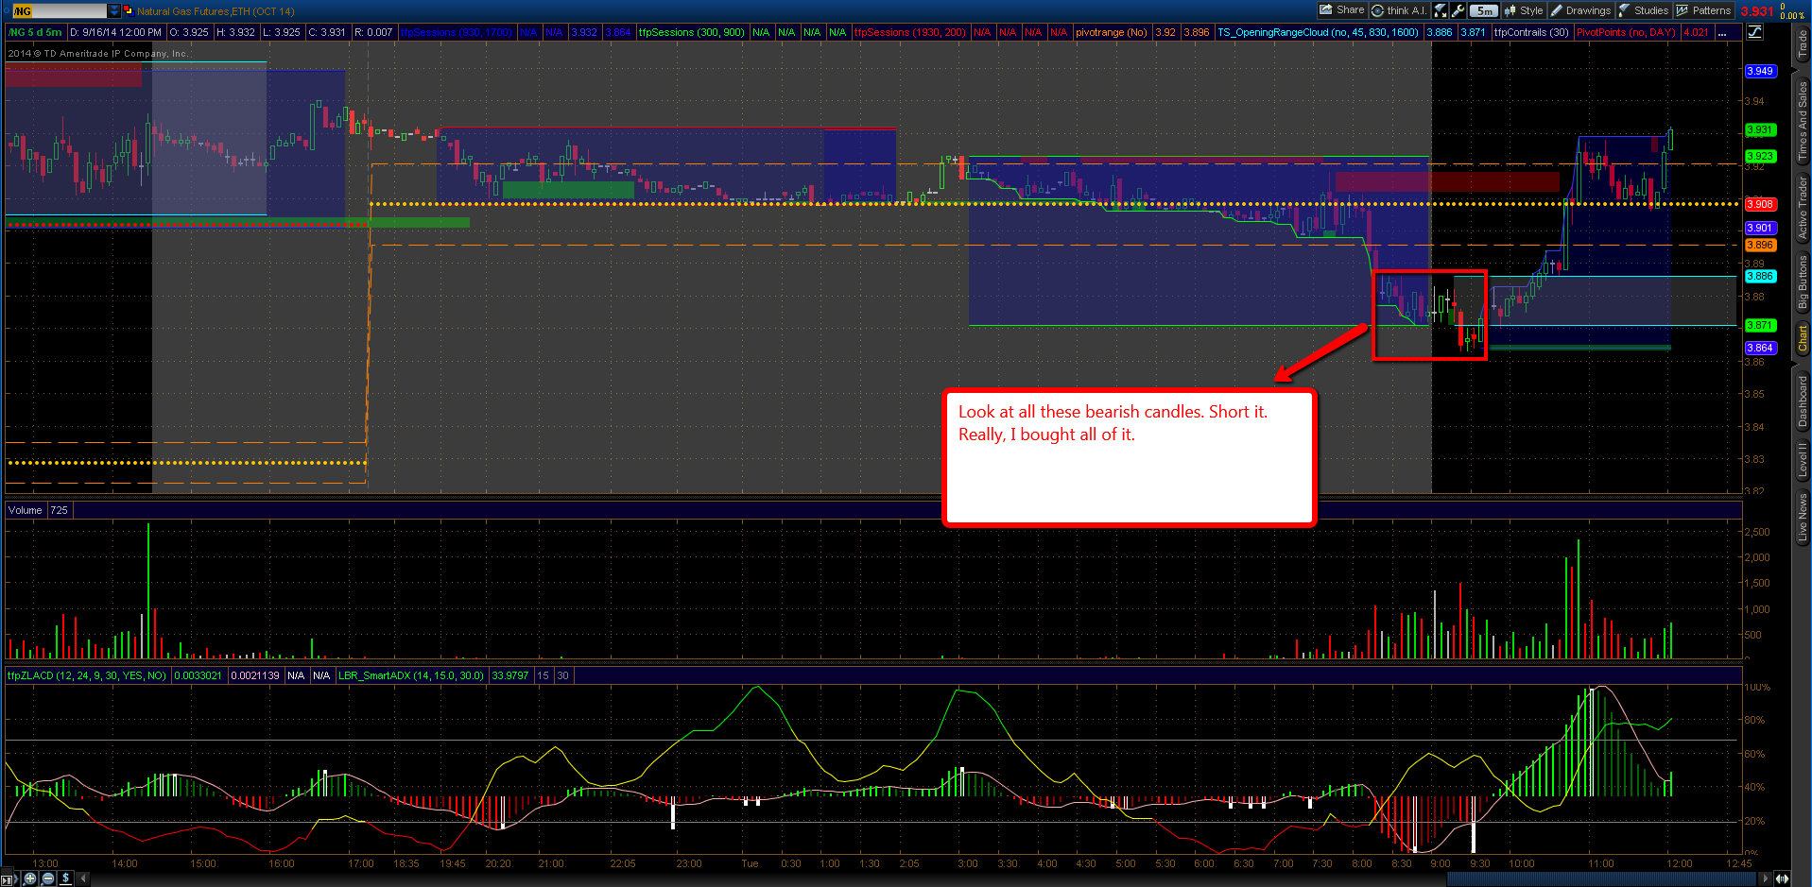Click the text note about bearish candles
This screenshot has width=1812, height=887.
pos(1130,457)
